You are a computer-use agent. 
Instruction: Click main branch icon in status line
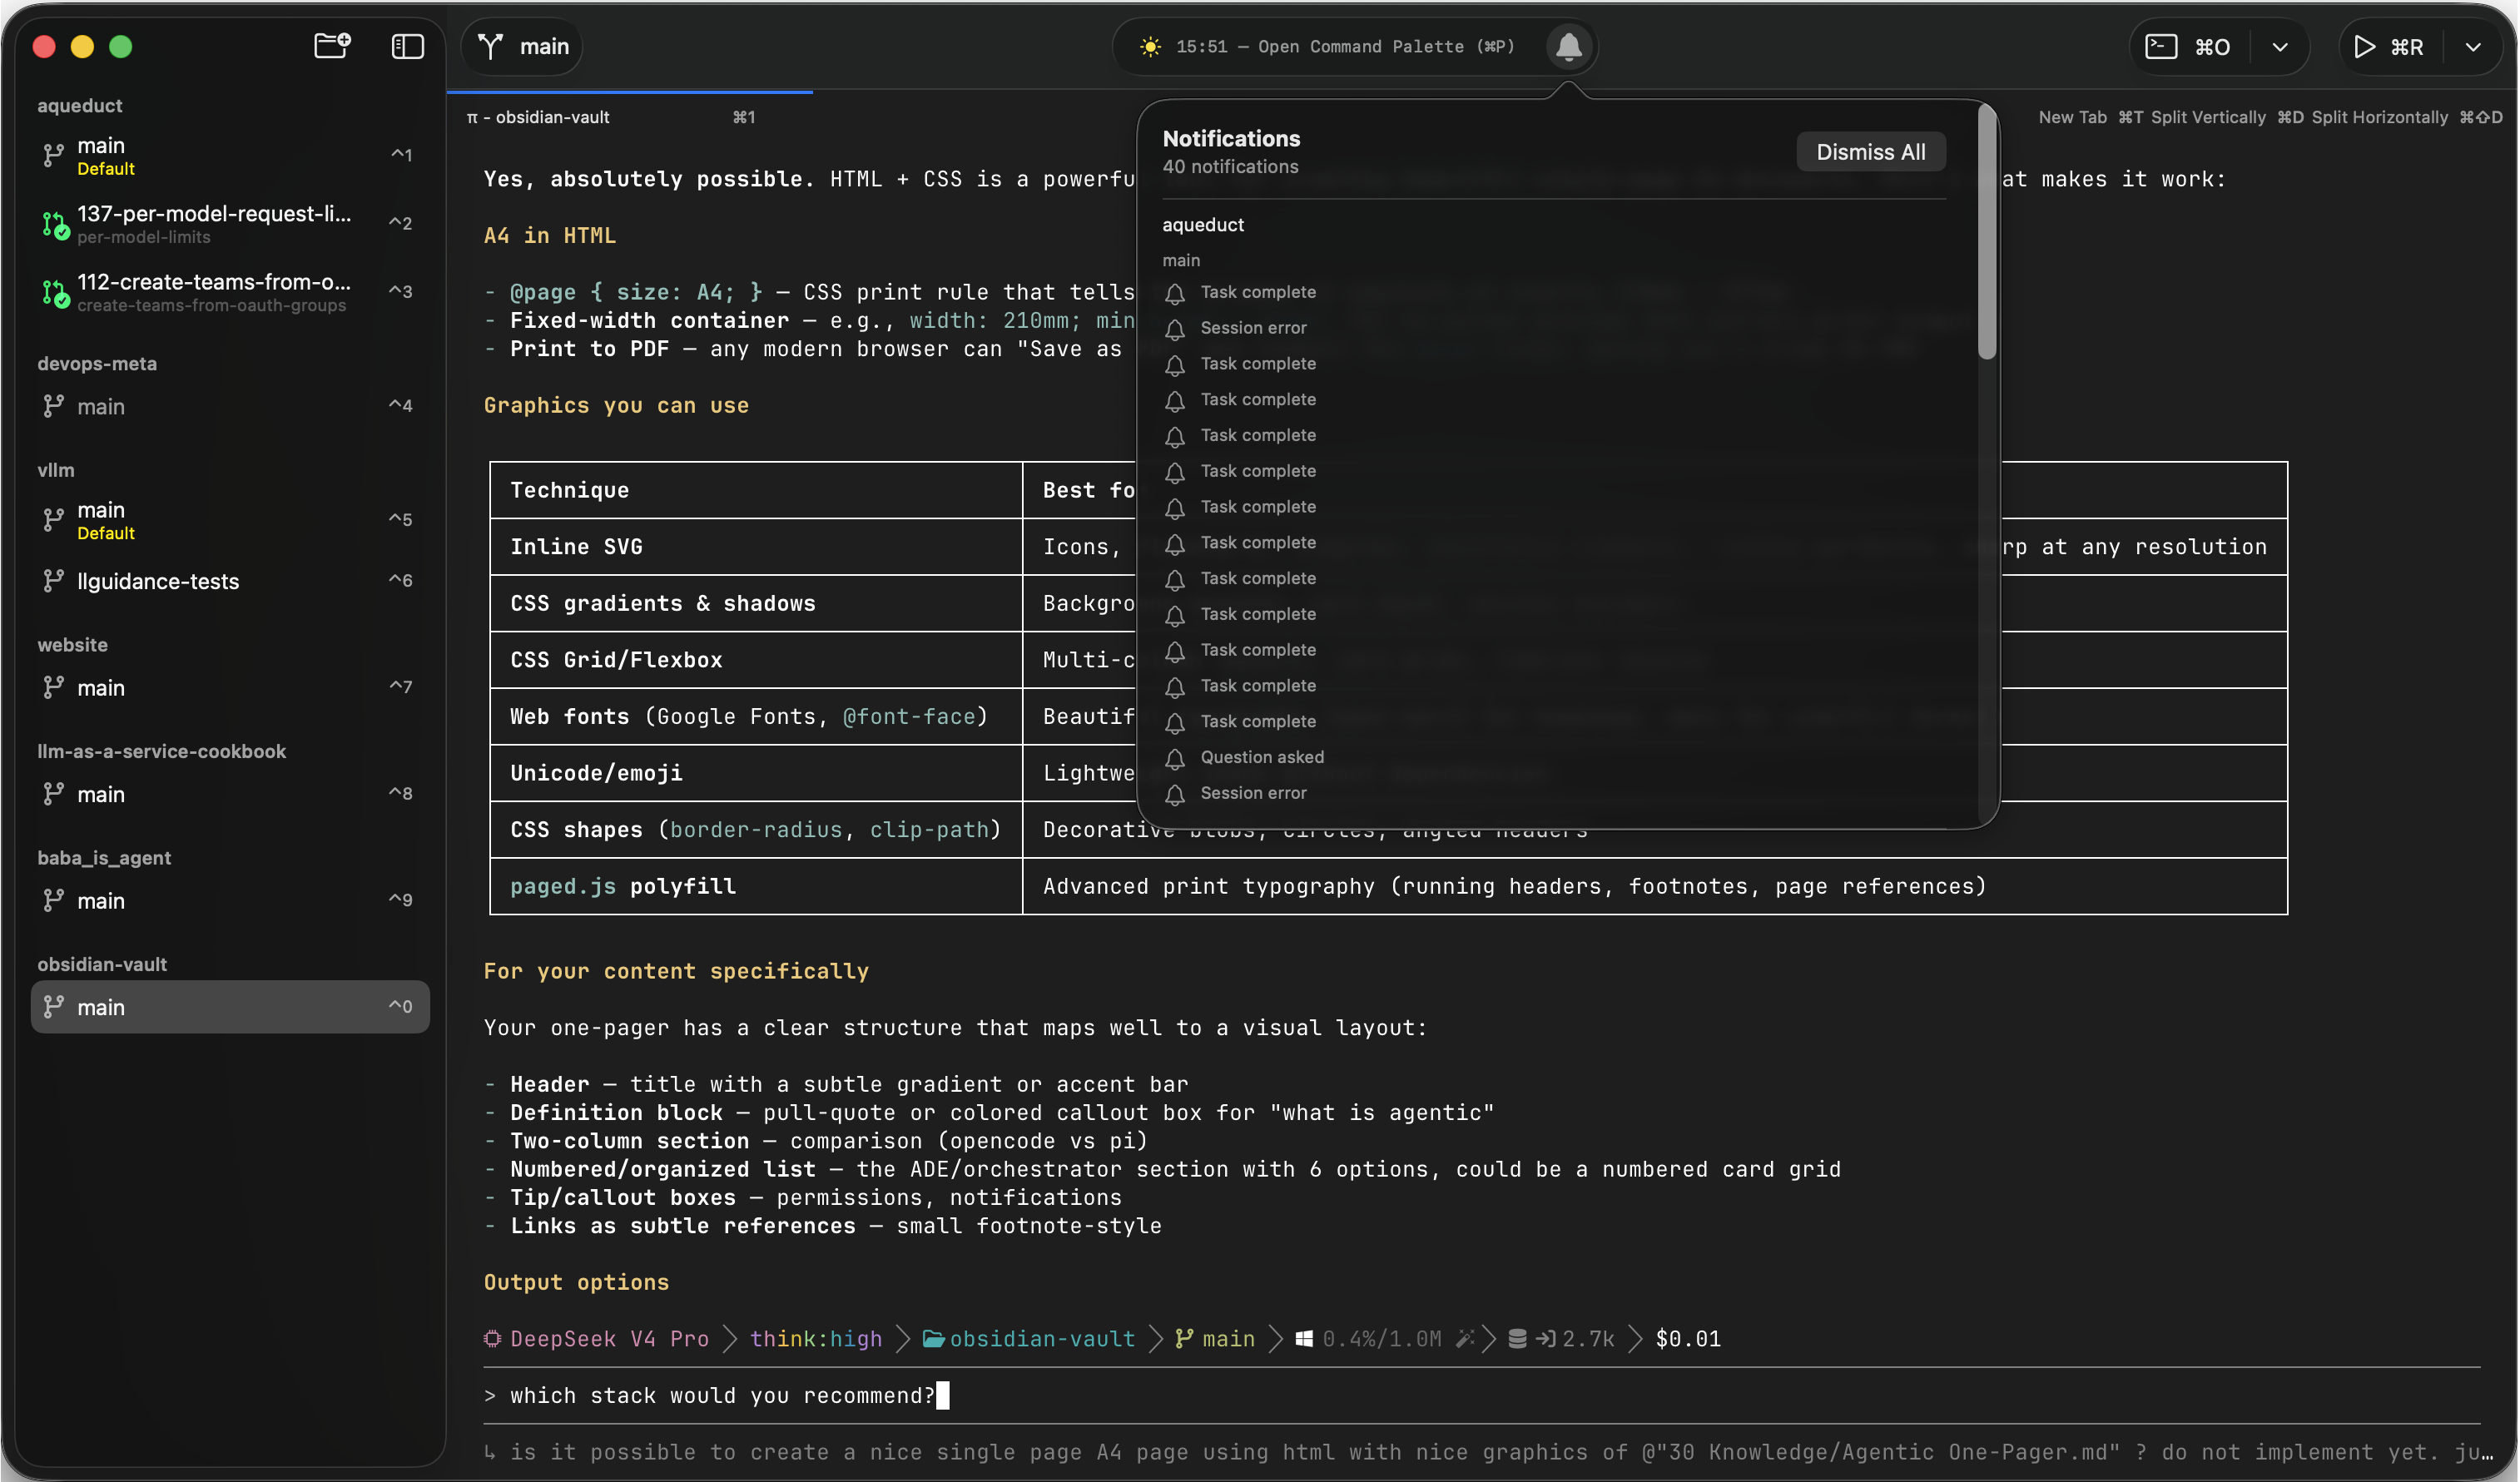(x=1185, y=1339)
